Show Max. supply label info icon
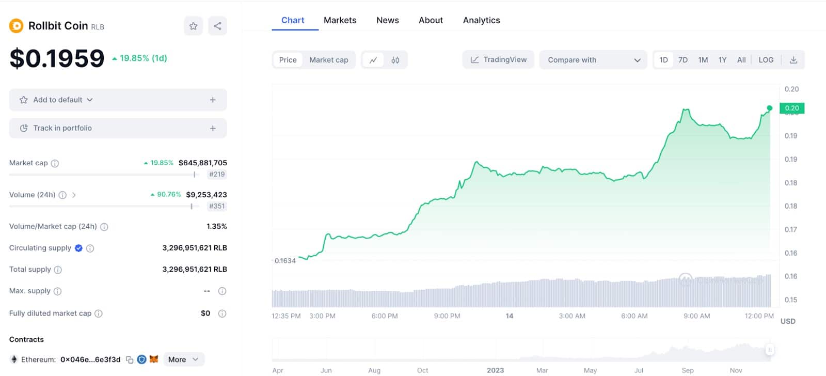The width and height of the screenshot is (826, 376). pyautogui.click(x=57, y=291)
